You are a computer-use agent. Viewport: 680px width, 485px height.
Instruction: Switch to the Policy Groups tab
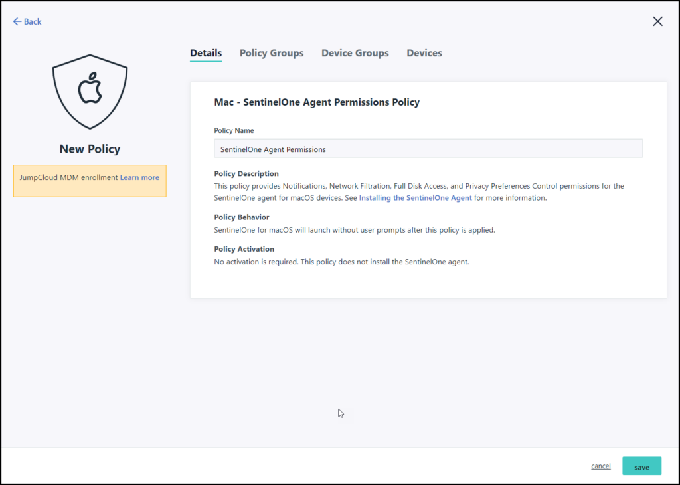tap(272, 53)
